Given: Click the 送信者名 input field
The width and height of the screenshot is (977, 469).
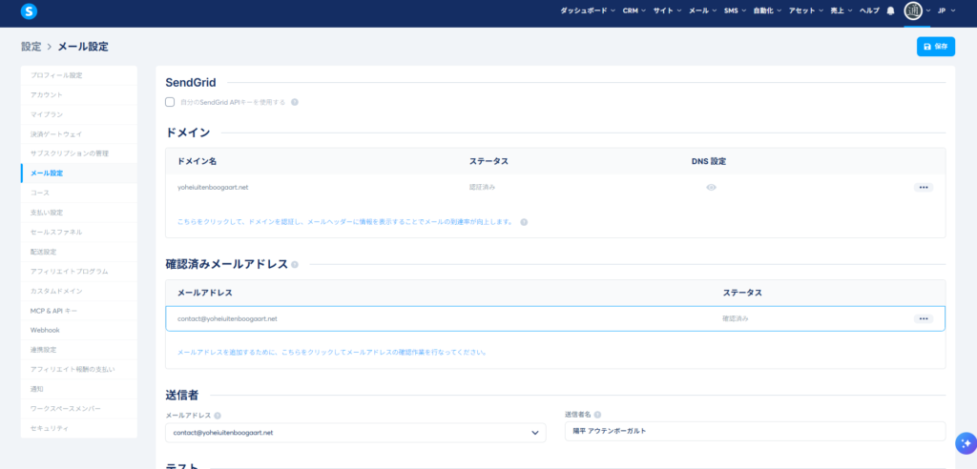Looking at the screenshot, I should tap(754, 432).
